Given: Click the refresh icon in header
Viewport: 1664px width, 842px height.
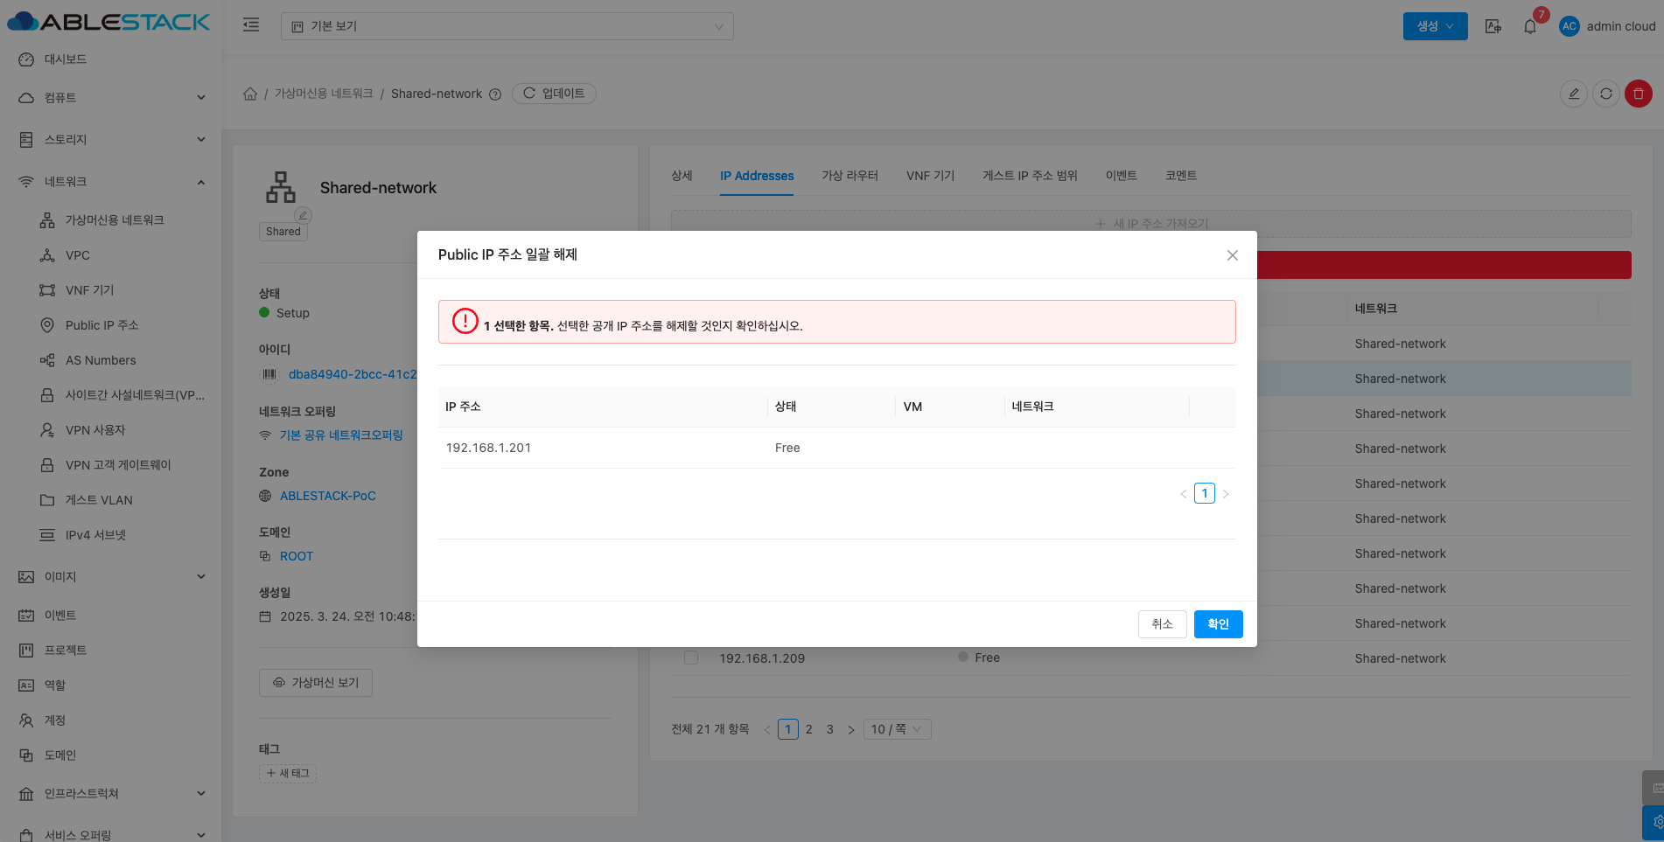Looking at the screenshot, I should click(x=1605, y=94).
